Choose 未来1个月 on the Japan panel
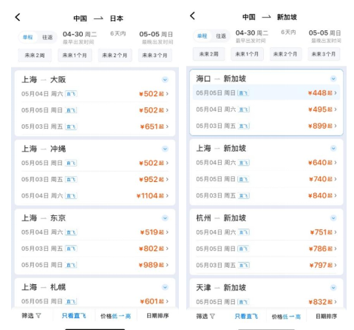 [75, 55]
